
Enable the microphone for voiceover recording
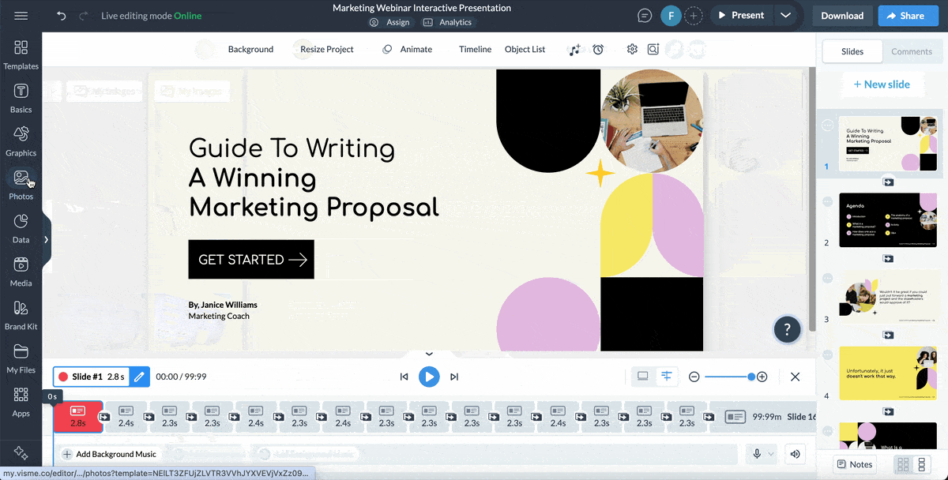[x=756, y=454]
